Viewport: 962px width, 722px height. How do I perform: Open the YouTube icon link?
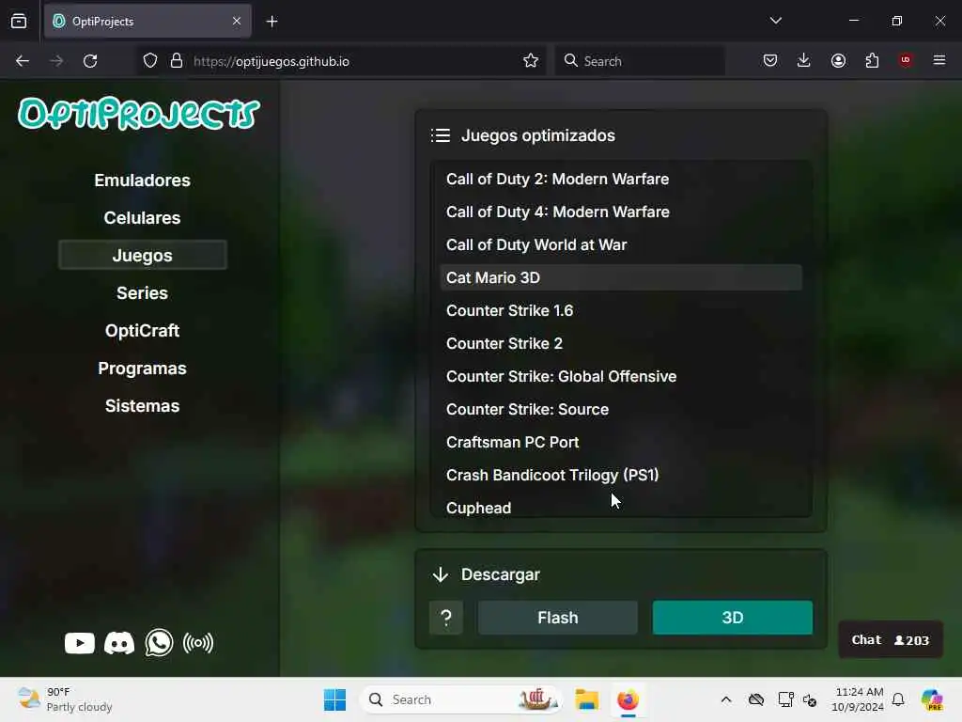(80, 643)
